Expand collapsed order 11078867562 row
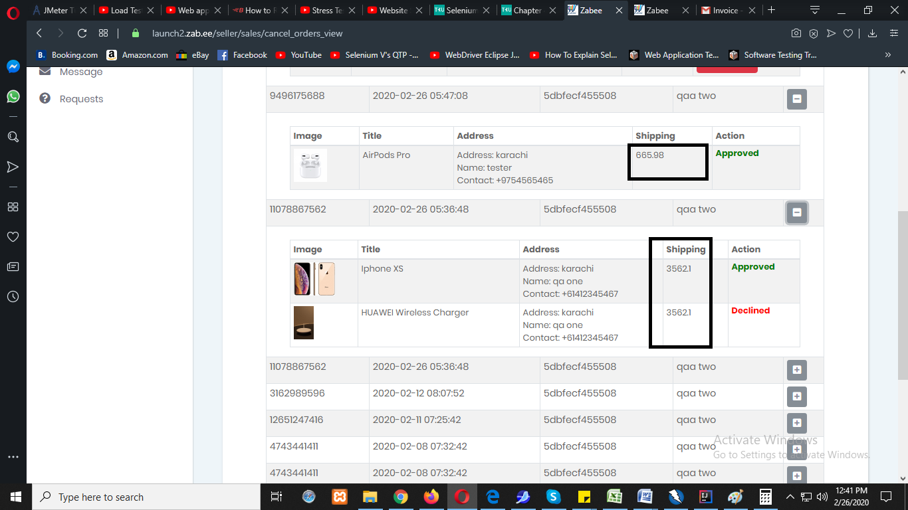Viewport: 908px width, 510px height. tap(796, 371)
